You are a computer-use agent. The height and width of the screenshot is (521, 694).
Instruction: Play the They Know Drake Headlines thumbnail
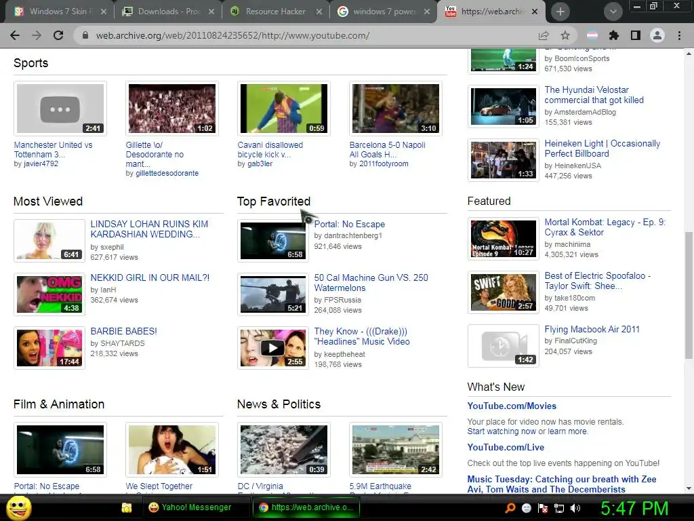pyautogui.click(x=272, y=348)
